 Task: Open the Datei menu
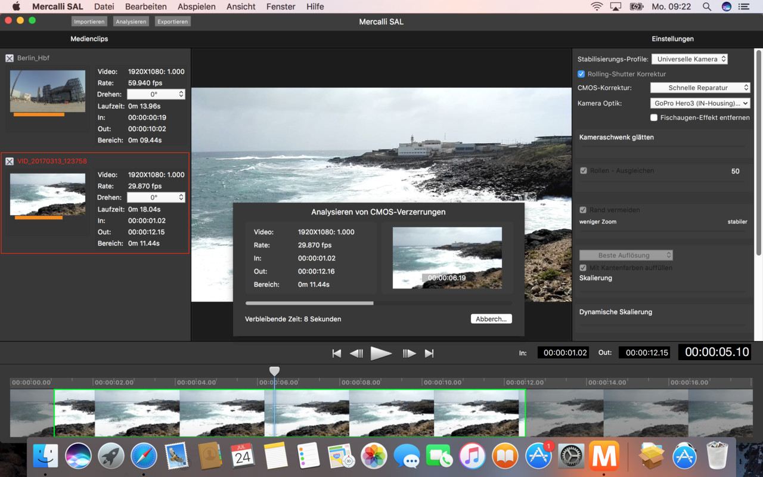click(x=104, y=7)
